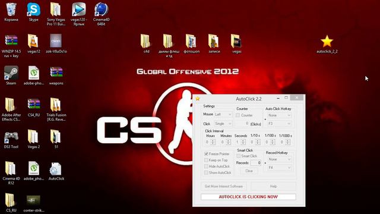Select the adobe_pho... torrent file
Viewport: 380px width, 214px height.
click(x=34, y=171)
